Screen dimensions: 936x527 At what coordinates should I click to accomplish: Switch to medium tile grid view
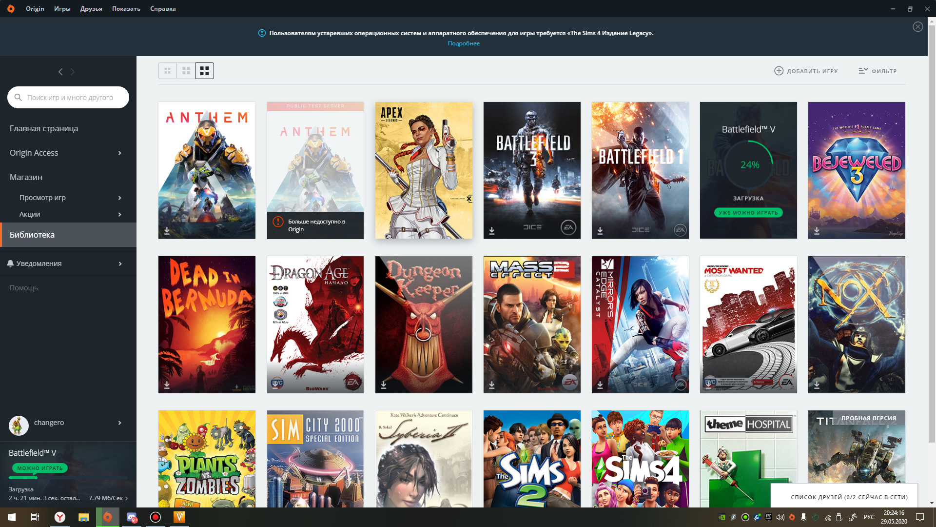[x=186, y=71]
